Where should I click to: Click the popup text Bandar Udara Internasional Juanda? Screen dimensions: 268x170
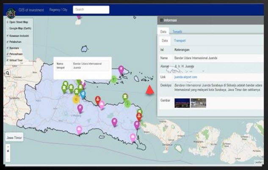(x=87, y=66)
